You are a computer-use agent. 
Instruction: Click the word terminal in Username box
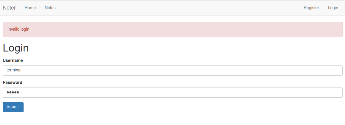pos(14,70)
